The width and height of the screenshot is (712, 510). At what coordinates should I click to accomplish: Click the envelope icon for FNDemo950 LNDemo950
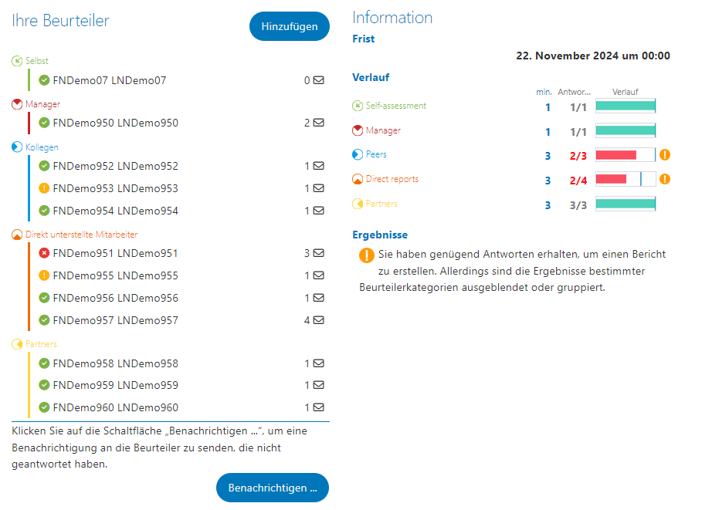[319, 123]
